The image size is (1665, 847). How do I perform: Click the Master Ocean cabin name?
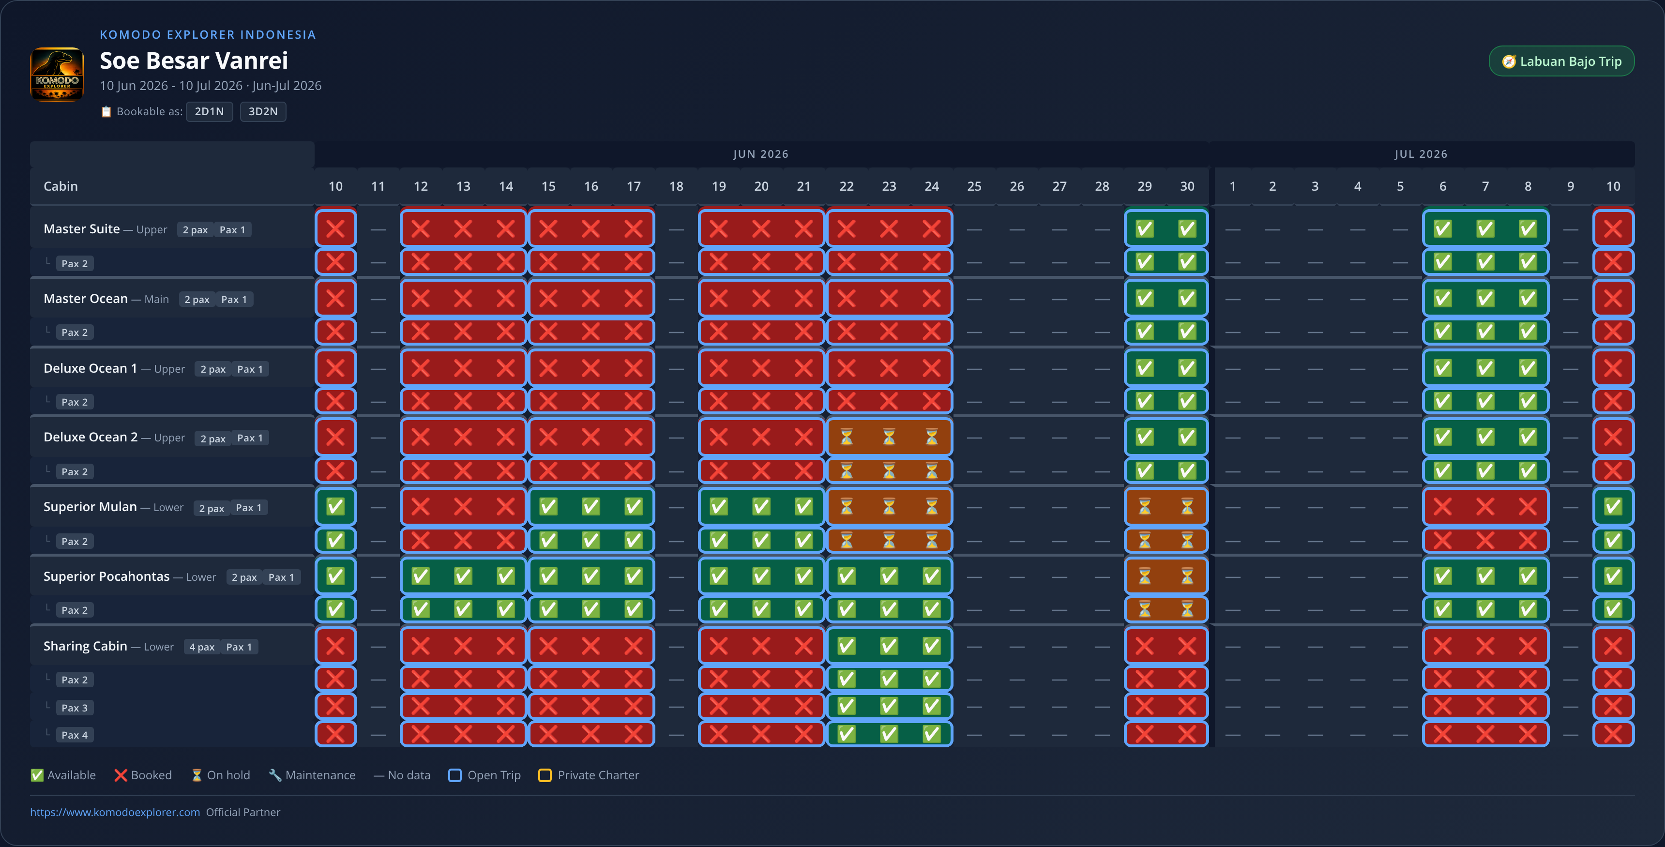[85, 299]
